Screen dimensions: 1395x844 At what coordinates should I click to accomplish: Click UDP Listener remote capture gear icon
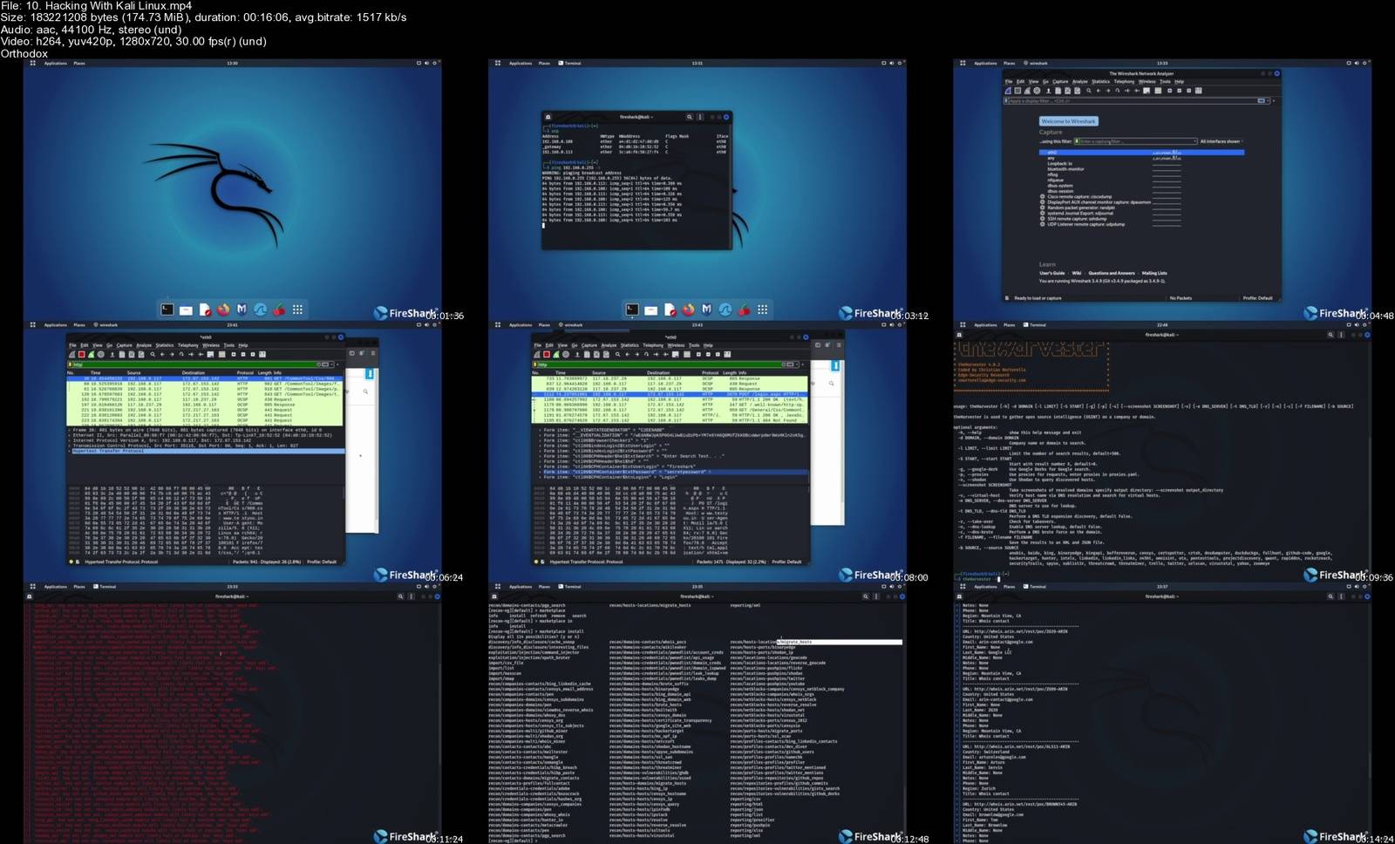pyautogui.click(x=1043, y=224)
